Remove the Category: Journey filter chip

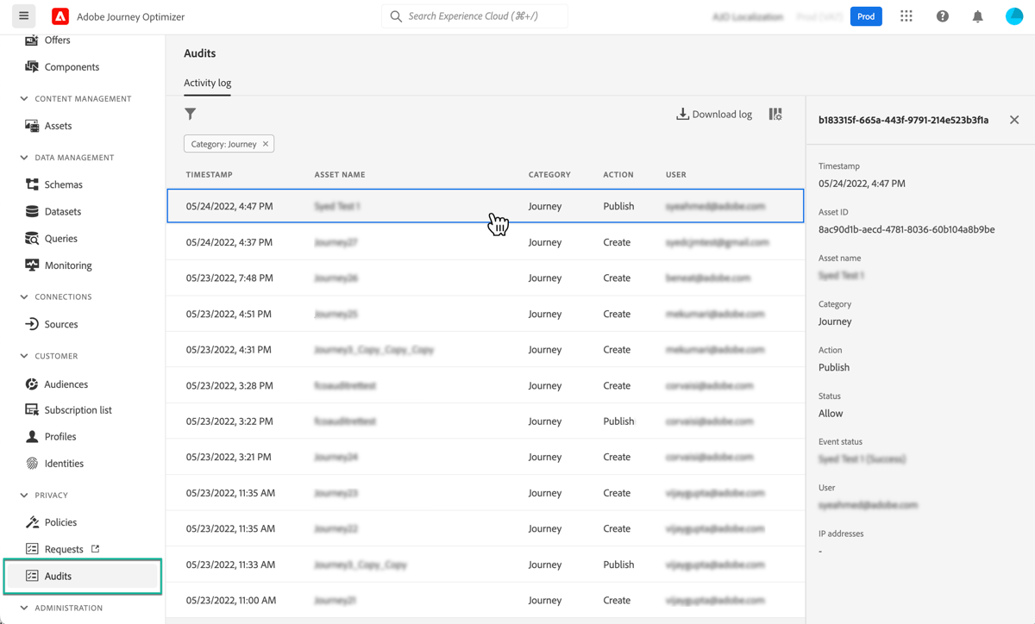[265, 143]
